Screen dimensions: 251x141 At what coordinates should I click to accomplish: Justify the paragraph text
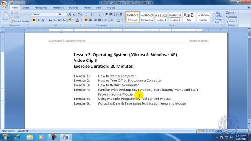coord(100,20)
